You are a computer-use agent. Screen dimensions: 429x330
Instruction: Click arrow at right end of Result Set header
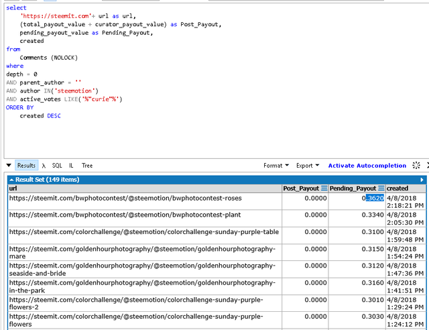pos(422,180)
